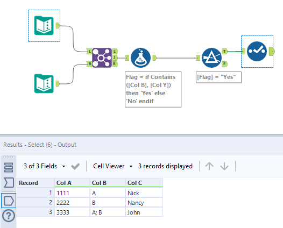Open the 3 of 3 Fields dropdown
The height and width of the screenshot is (228, 283).
point(45,166)
